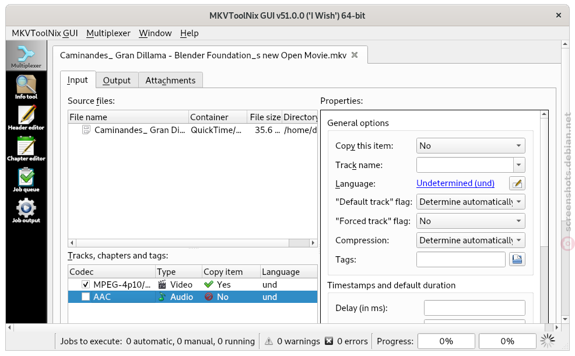Click the source files scroll right arrow
575x356 pixels.
coord(313,243)
